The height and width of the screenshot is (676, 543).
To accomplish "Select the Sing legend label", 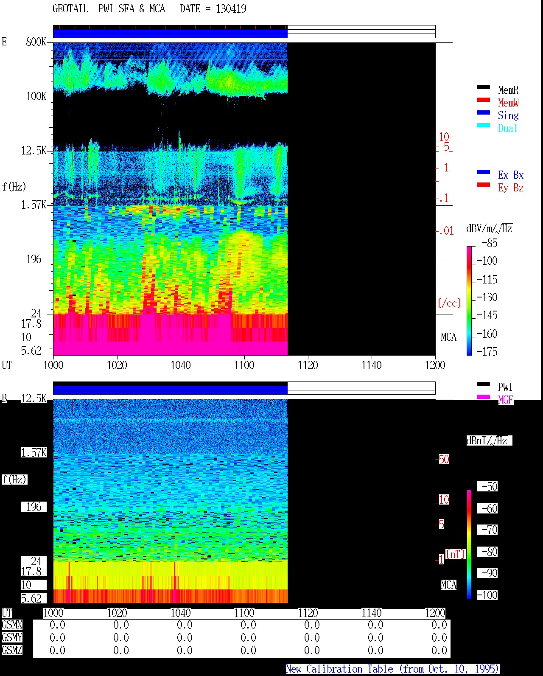I will coord(508,115).
